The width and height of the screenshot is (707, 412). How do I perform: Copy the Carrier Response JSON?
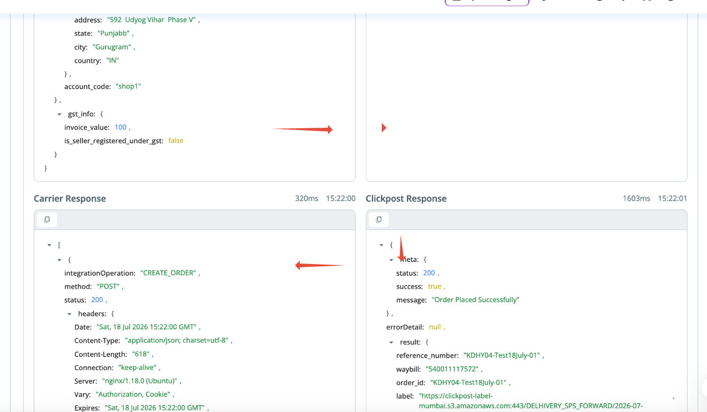pyautogui.click(x=47, y=220)
